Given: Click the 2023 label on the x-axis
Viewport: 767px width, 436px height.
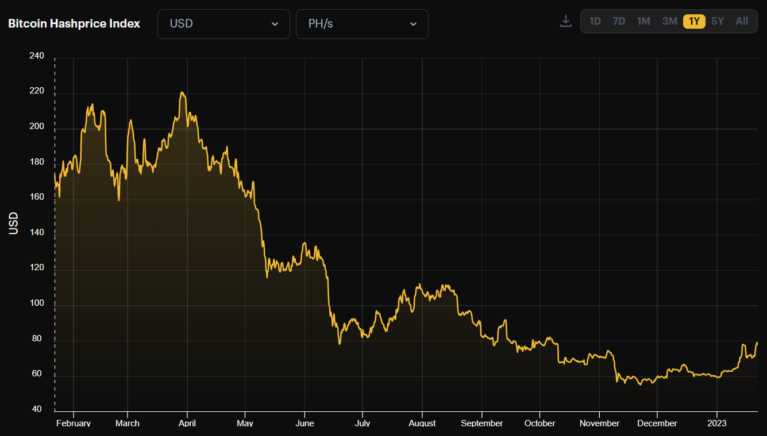Looking at the screenshot, I should tap(717, 423).
